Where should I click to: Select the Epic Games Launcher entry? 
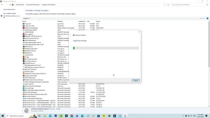31,59
